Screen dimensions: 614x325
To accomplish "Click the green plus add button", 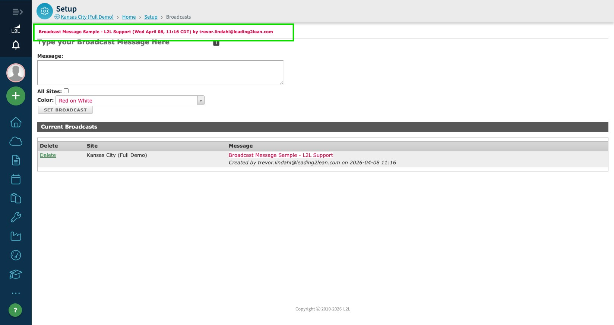I will [16, 96].
